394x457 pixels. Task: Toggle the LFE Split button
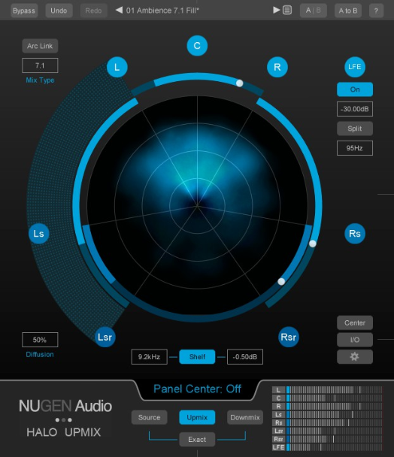355,129
